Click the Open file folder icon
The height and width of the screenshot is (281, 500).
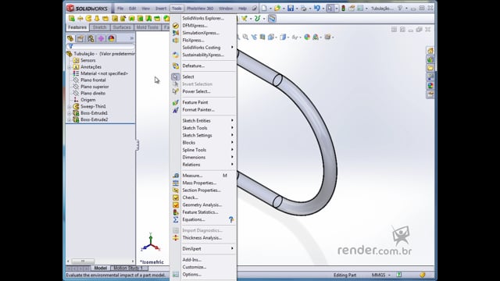277,9
